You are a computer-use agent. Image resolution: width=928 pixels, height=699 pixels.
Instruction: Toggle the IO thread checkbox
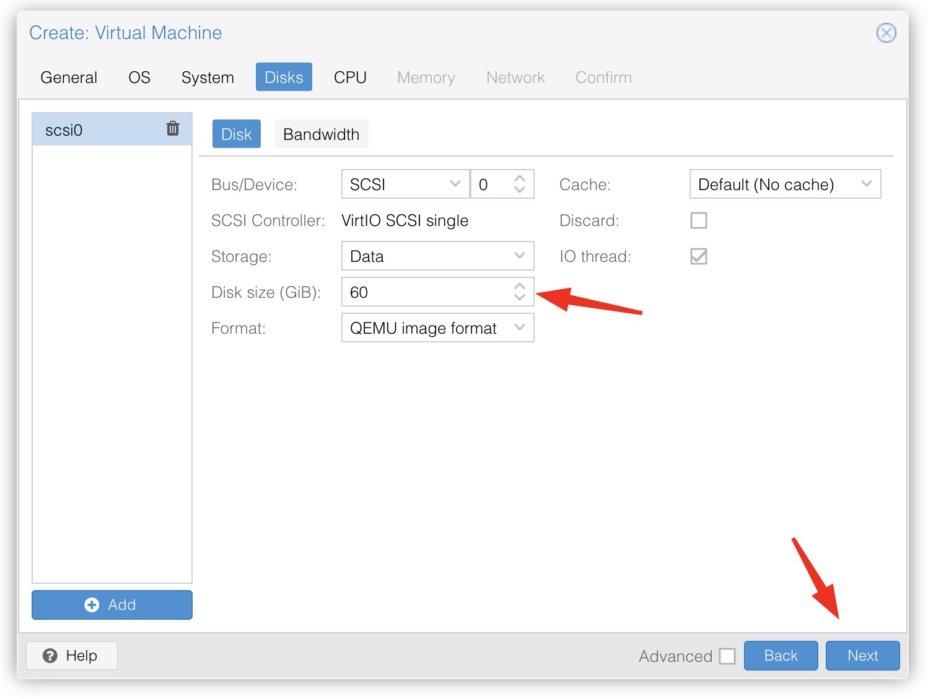click(699, 256)
